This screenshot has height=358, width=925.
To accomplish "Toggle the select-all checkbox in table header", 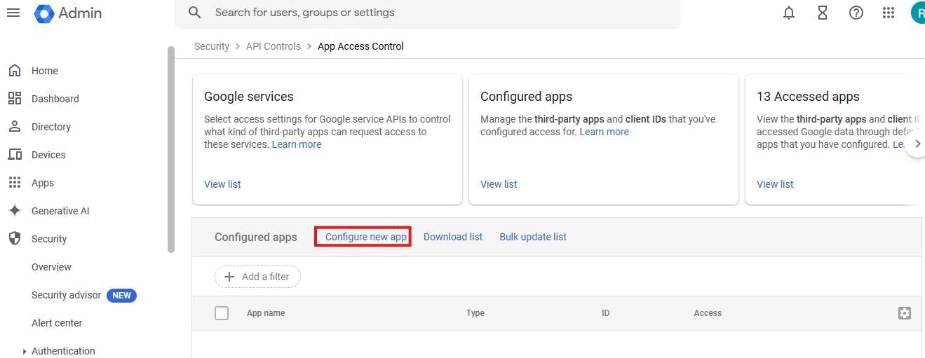I will point(222,313).
